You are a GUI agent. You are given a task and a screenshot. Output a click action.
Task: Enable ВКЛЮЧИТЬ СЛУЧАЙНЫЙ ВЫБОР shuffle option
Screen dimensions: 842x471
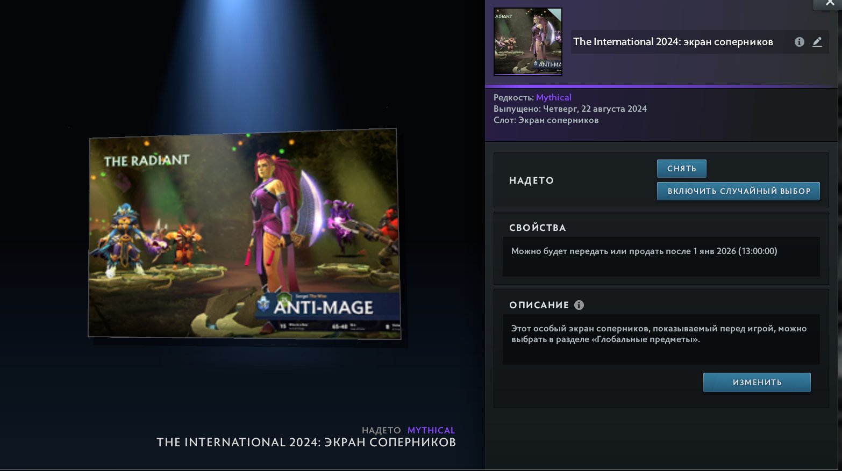[x=738, y=191]
